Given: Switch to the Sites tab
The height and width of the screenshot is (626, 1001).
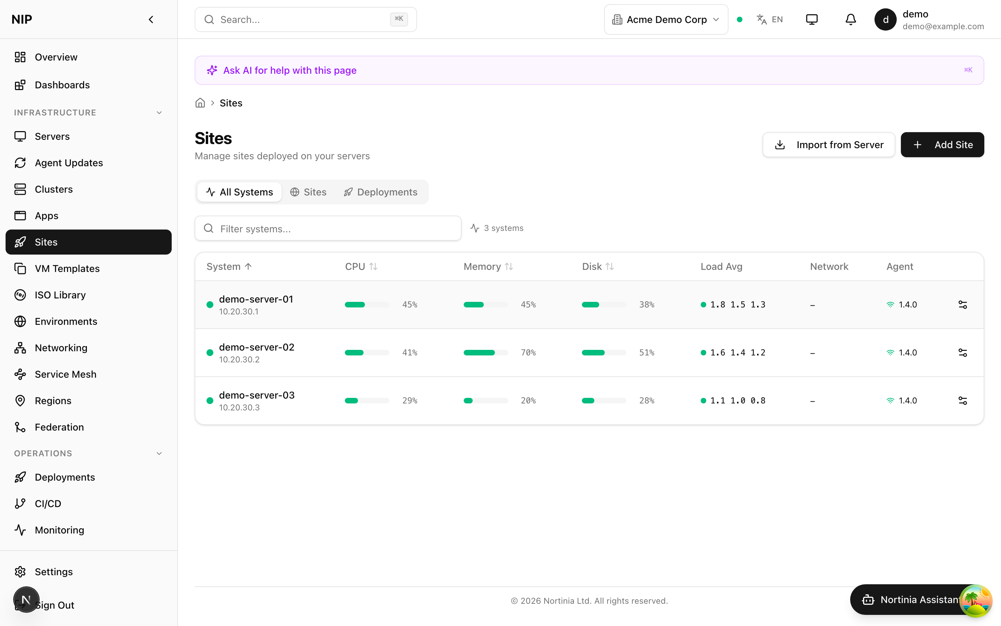Looking at the screenshot, I should click(308, 192).
